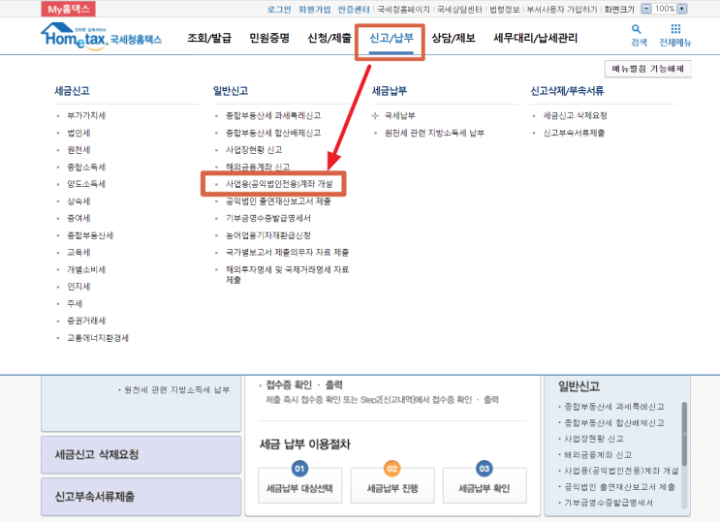Select 법인세 in tax list
Viewport: 720px width, 522px height.
(x=79, y=133)
